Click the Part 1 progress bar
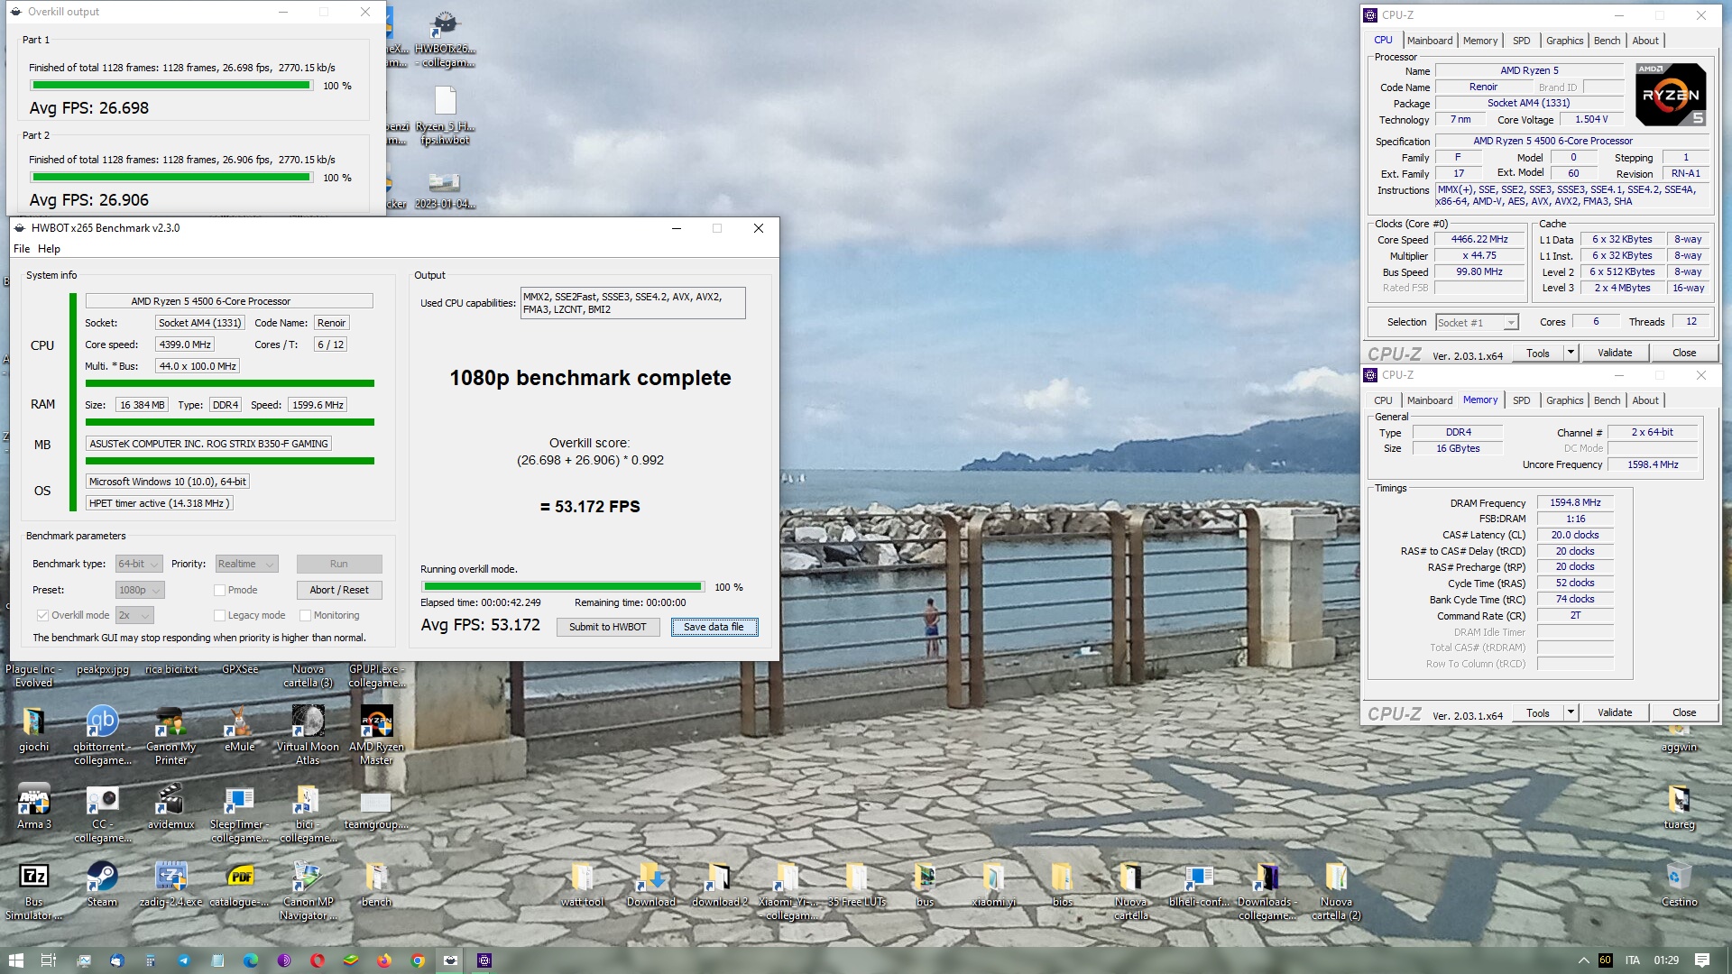 [x=171, y=86]
